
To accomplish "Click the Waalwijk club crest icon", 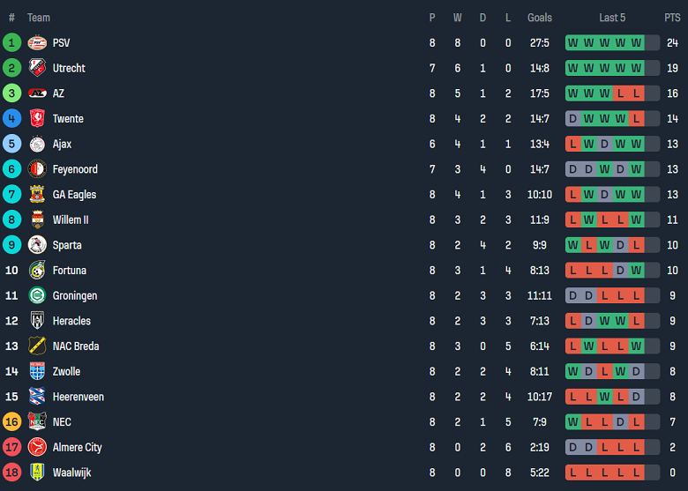I will pos(37,472).
